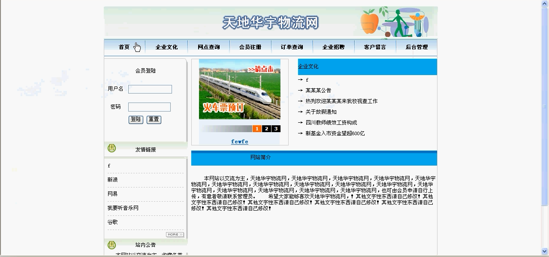The image size is (549, 257).
Task: Switch to slide 2 of the banner
Action: [266, 129]
